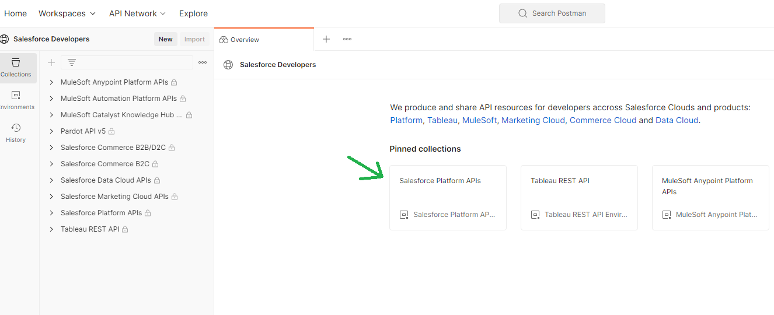The height and width of the screenshot is (315, 774).
Task: Select the Overview tab
Action: point(245,40)
